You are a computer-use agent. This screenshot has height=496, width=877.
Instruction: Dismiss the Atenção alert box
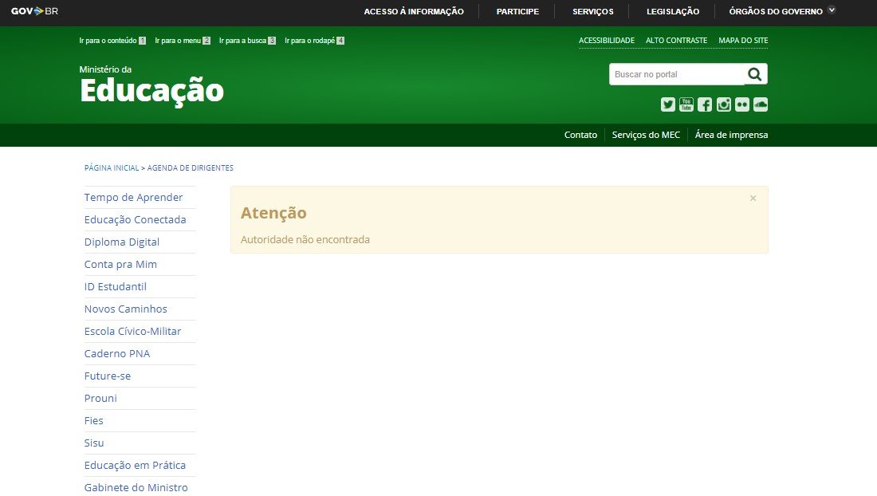tap(753, 198)
